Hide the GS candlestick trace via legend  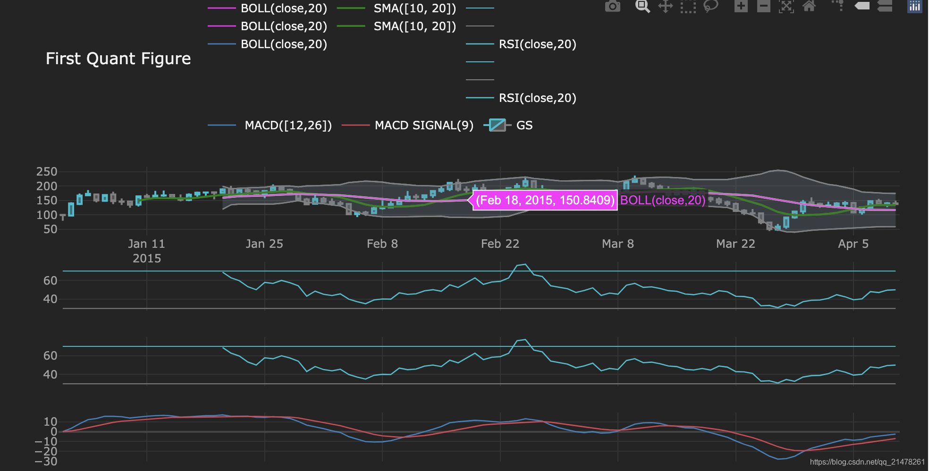pos(524,126)
